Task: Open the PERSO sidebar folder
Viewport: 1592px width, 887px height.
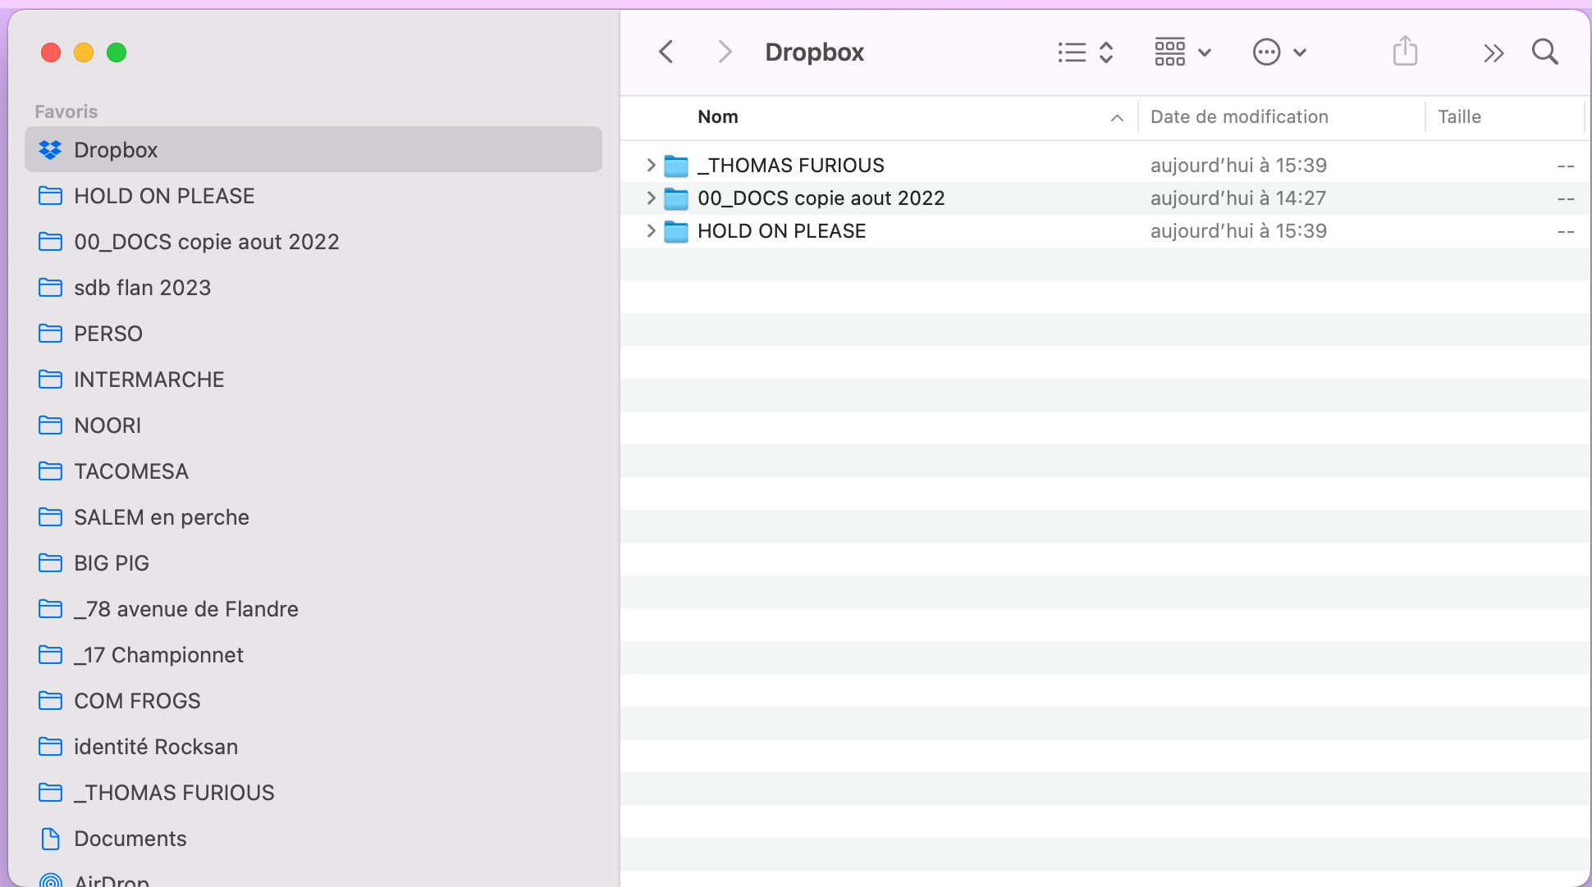Action: (x=313, y=334)
